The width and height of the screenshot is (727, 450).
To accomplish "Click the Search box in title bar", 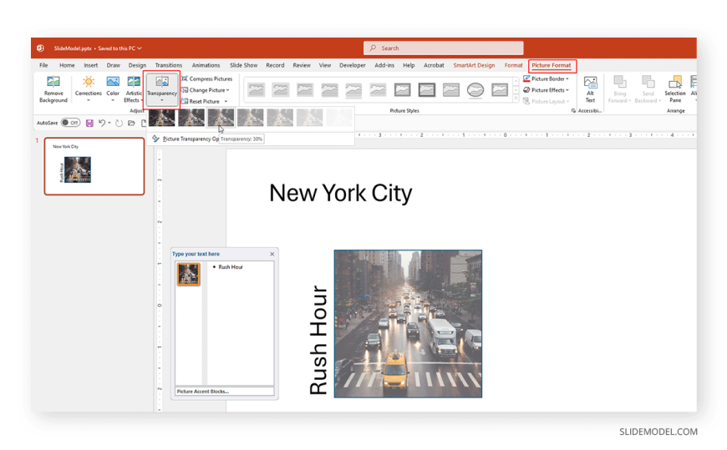I will (x=444, y=48).
